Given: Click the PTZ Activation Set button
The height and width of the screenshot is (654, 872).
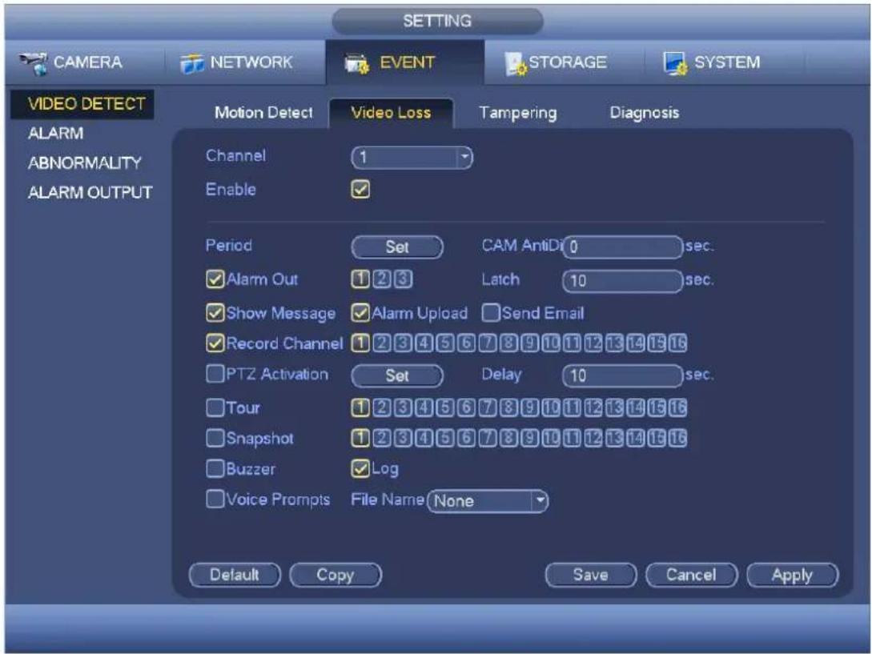Looking at the screenshot, I should [x=397, y=375].
